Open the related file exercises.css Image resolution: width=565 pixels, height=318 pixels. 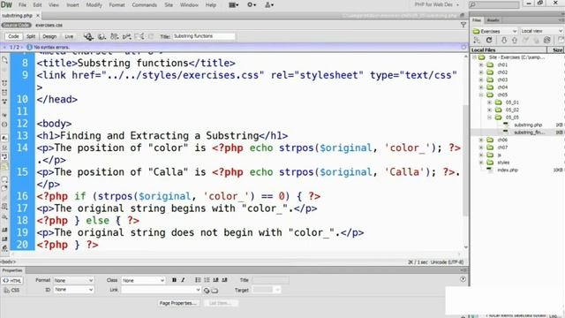tap(49, 26)
